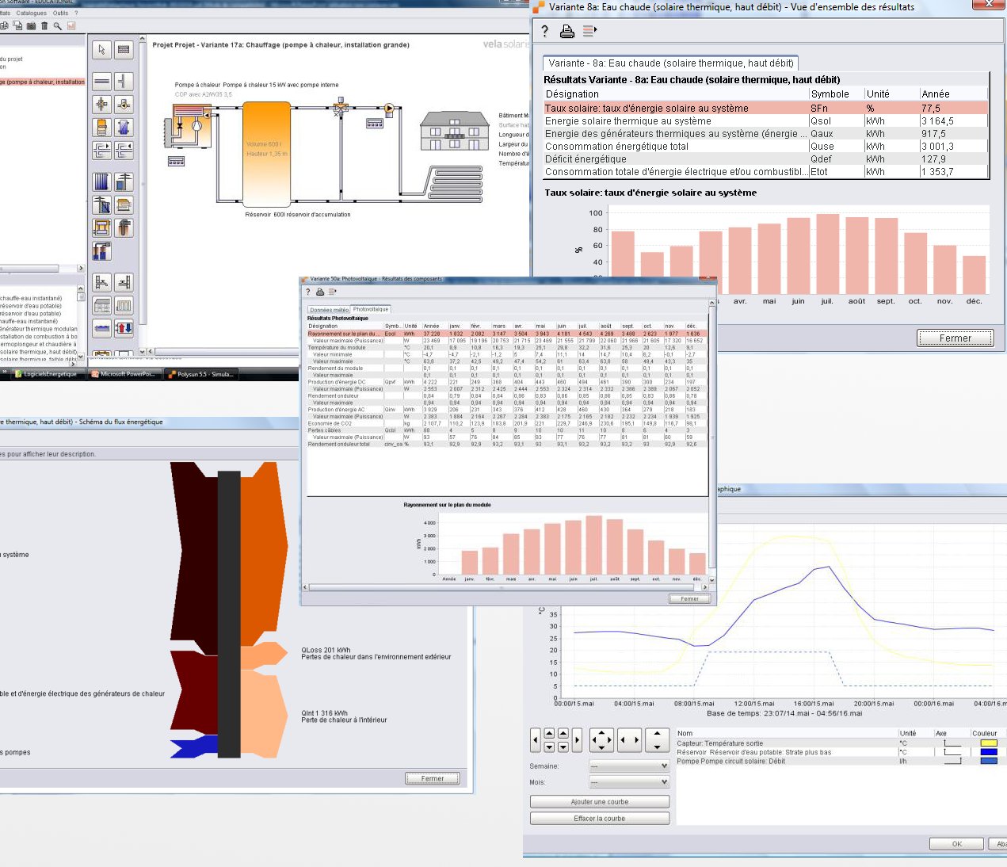Select the solar collector panel component icon
This screenshot has height=867, width=1007.
pos(101,181)
